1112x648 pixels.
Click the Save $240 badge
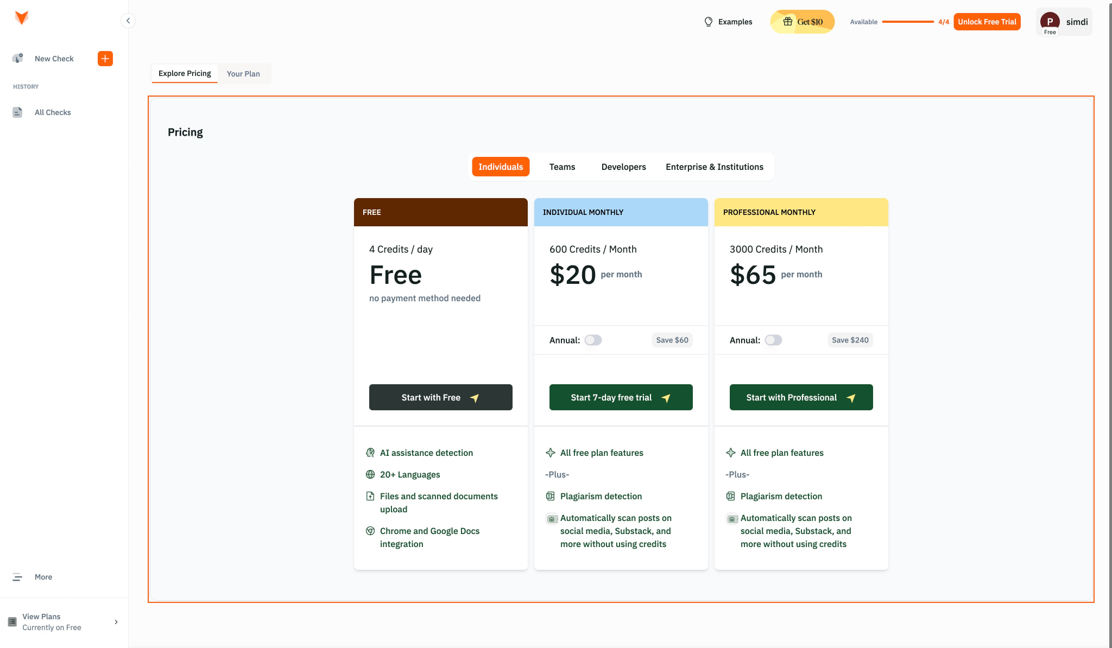click(850, 340)
